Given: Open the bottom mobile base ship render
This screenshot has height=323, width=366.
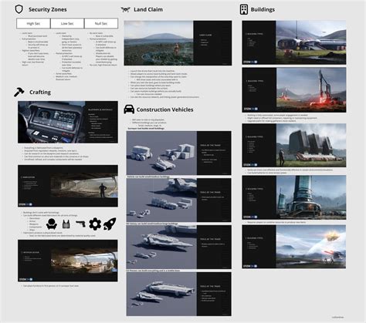Looking at the screenshot, I should (x=161, y=294).
